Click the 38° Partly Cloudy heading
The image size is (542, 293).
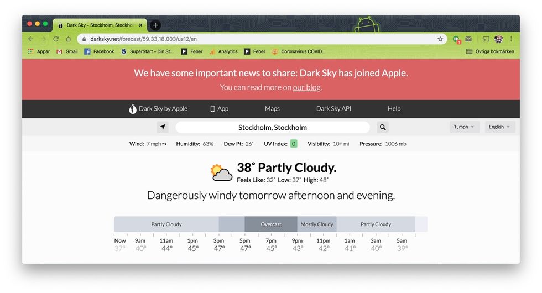286,168
